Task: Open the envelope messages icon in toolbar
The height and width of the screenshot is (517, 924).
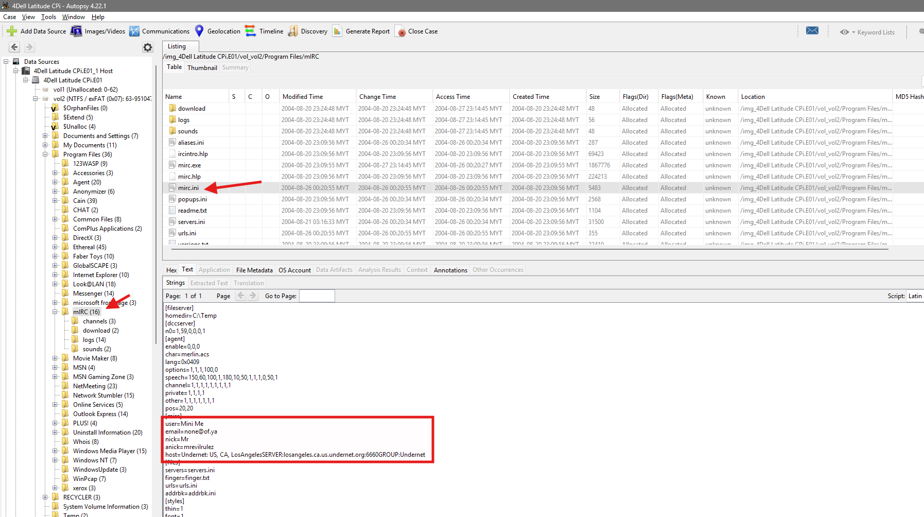Action: pos(812,31)
